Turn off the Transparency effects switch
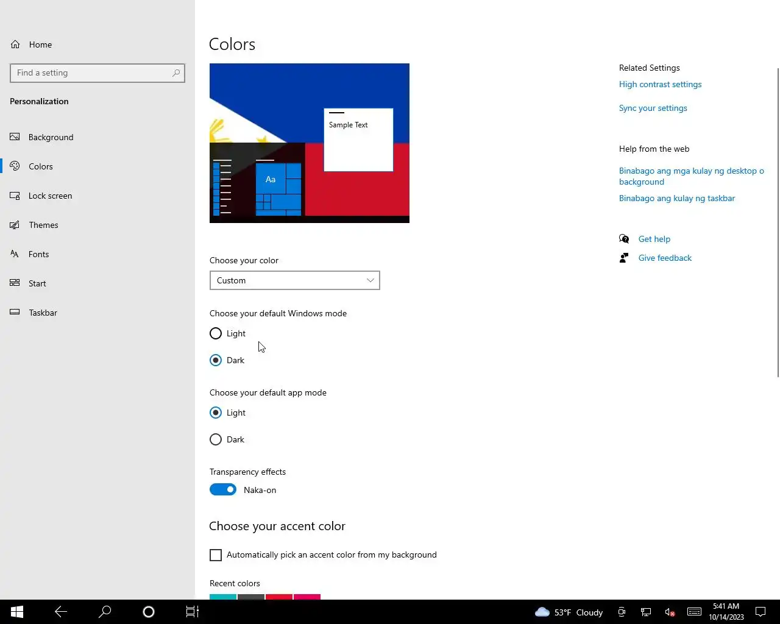 pos(223,489)
